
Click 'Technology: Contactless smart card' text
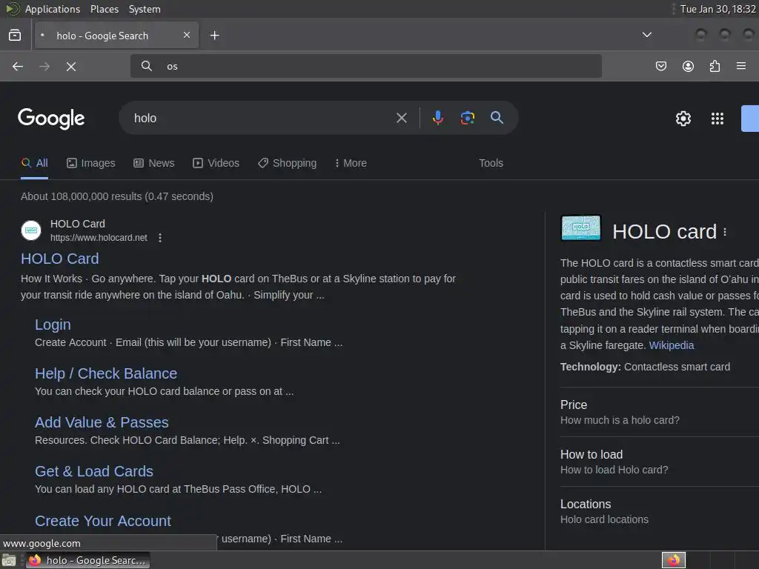(x=645, y=367)
